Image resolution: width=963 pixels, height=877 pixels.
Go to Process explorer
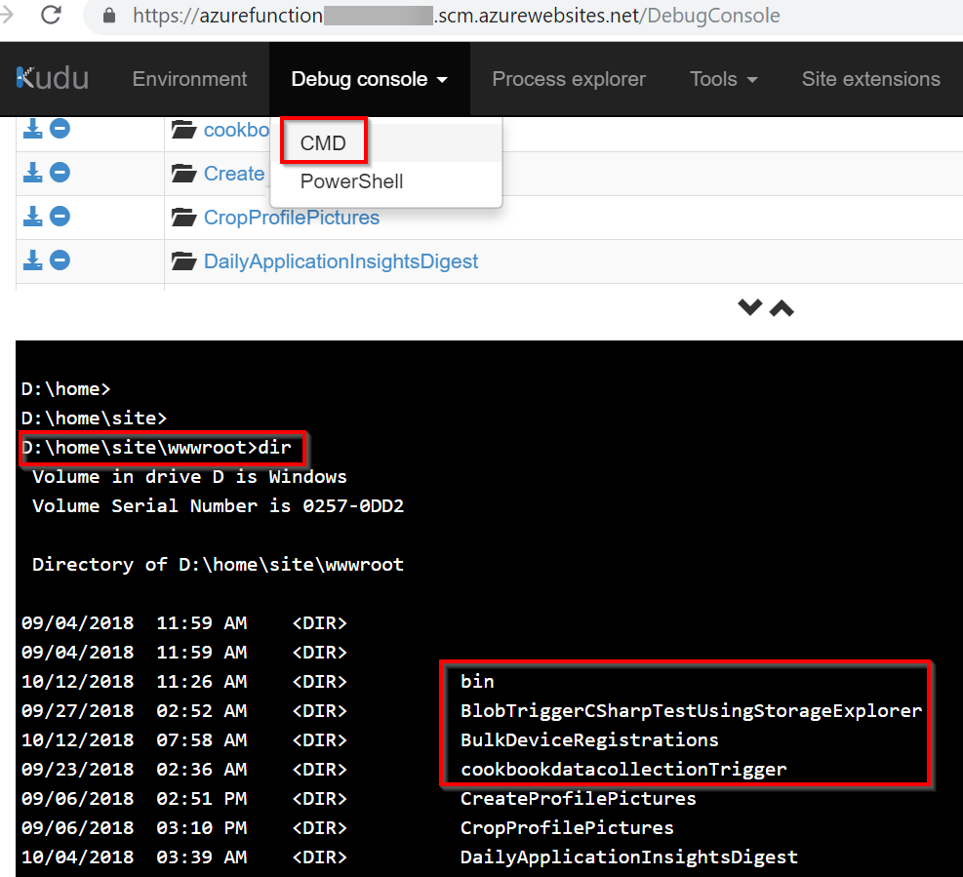click(568, 79)
